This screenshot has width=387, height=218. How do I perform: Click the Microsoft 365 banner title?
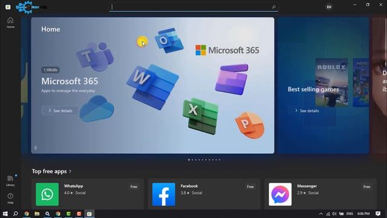[70, 81]
